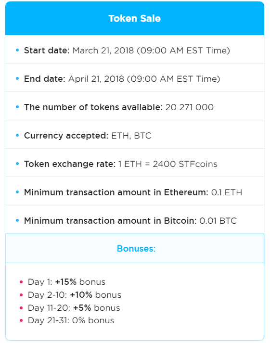Click the Bonuses section heading
Image resolution: width=270 pixels, height=343 pixels.
click(136, 249)
